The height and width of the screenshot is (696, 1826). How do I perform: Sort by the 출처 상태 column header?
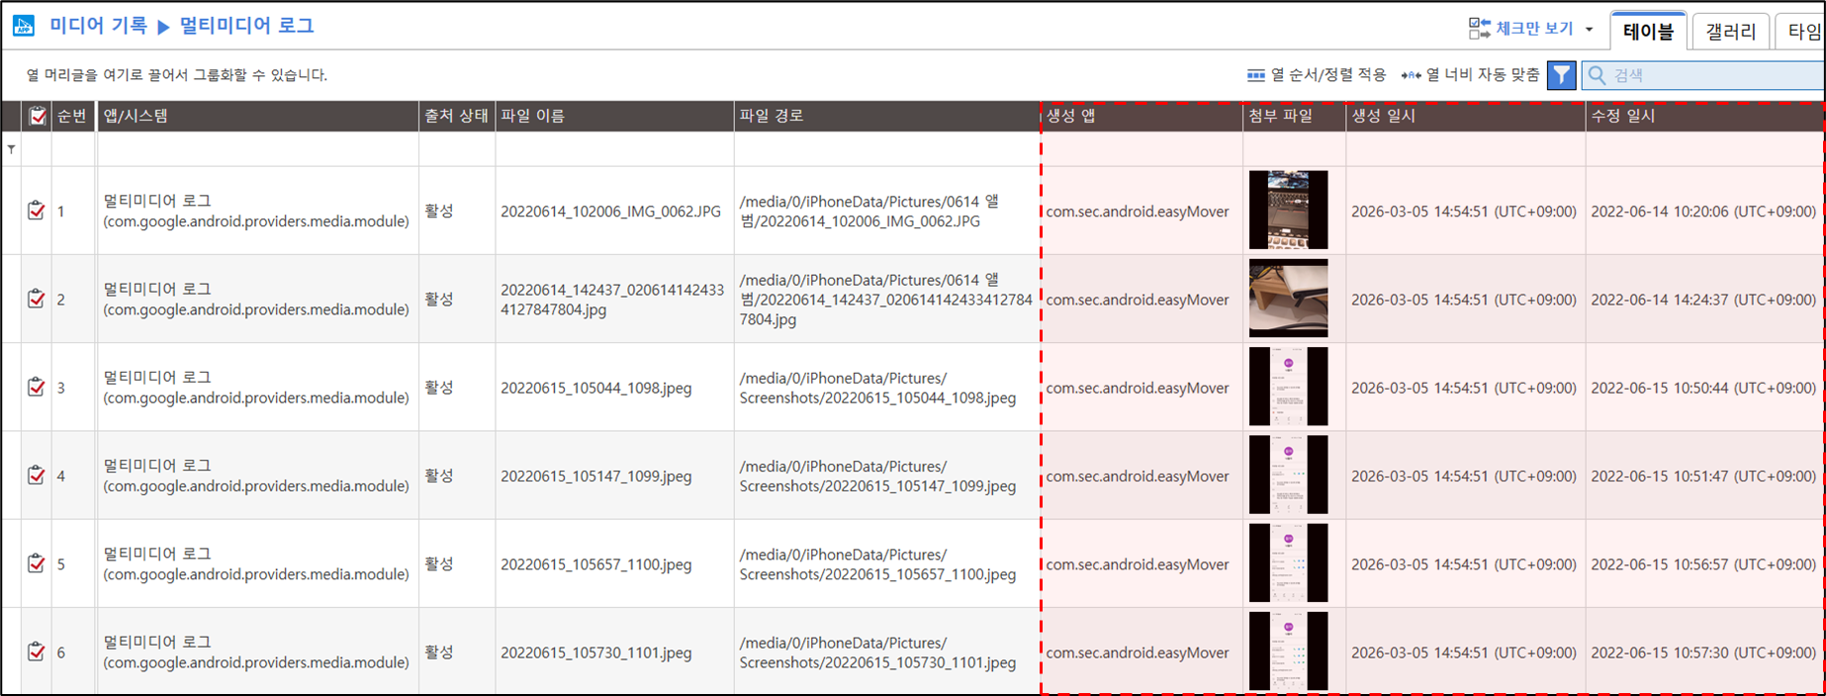pyautogui.click(x=456, y=116)
